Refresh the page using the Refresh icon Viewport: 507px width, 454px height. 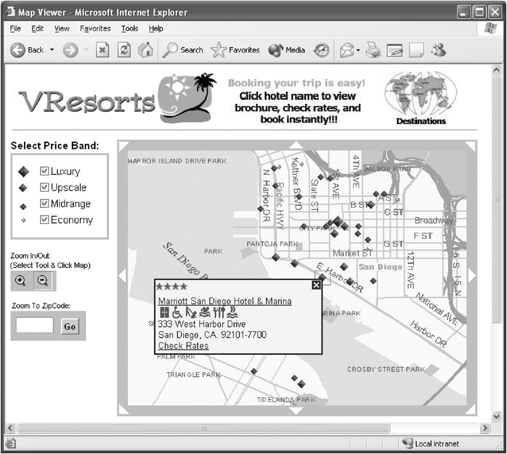(x=124, y=50)
